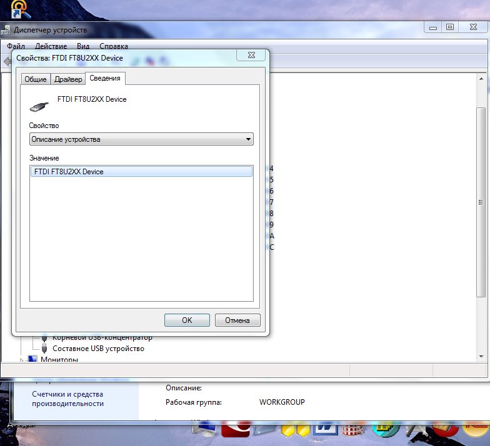Click the vertical scrollbar thumb in Device Manager

(481, 202)
